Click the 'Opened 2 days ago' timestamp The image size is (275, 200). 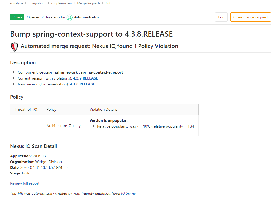point(43,17)
